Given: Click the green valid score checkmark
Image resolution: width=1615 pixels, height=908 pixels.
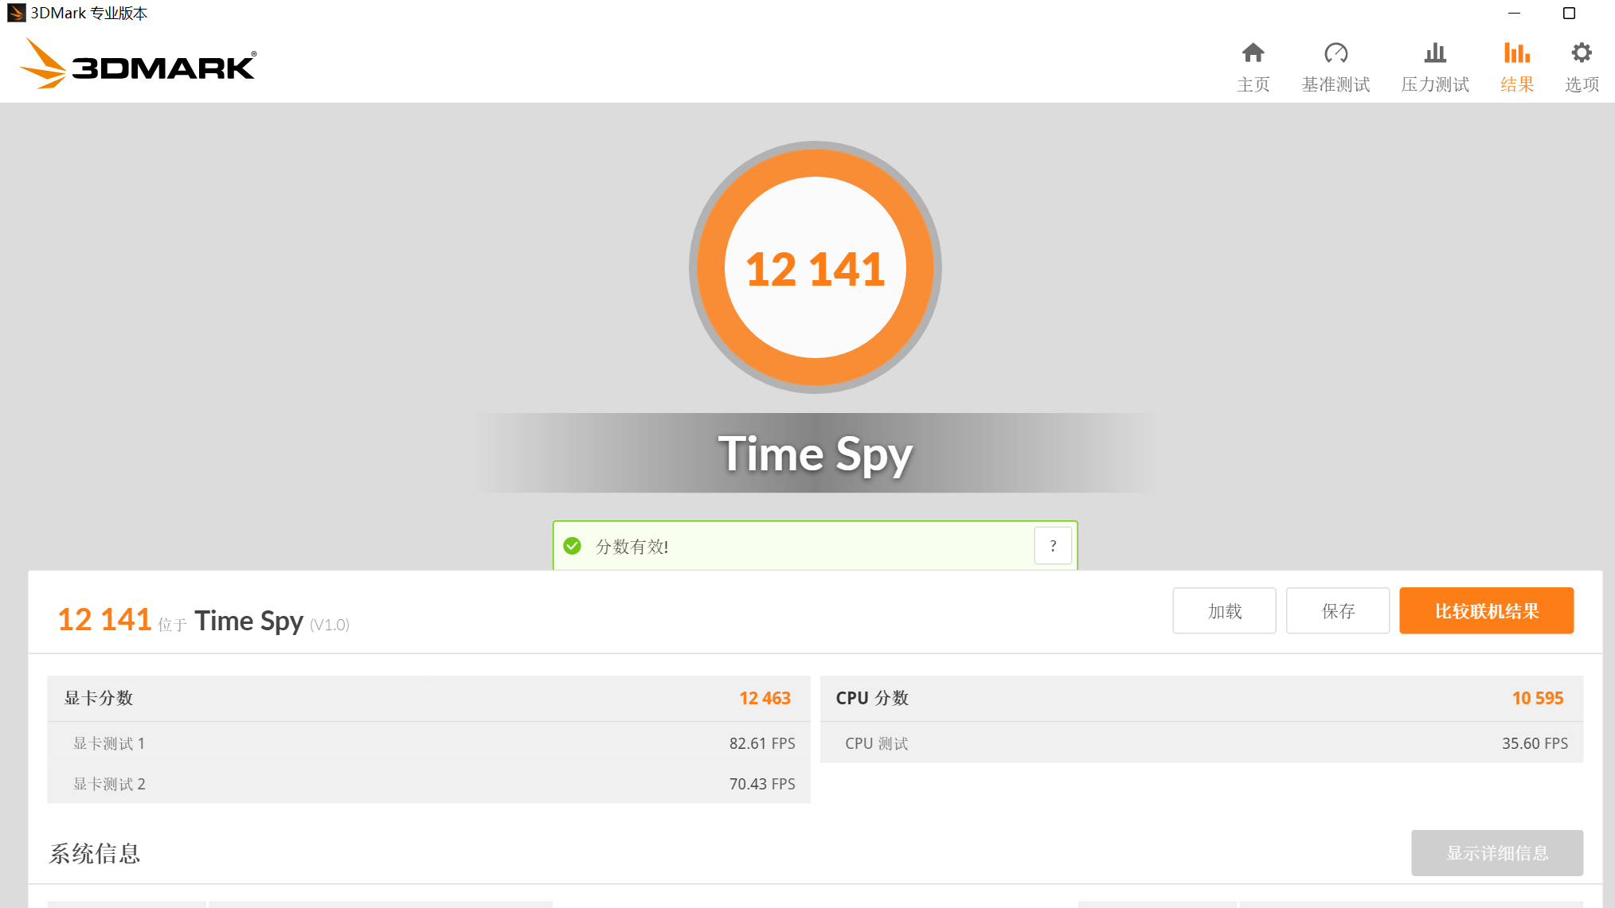Looking at the screenshot, I should [x=572, y=546].
